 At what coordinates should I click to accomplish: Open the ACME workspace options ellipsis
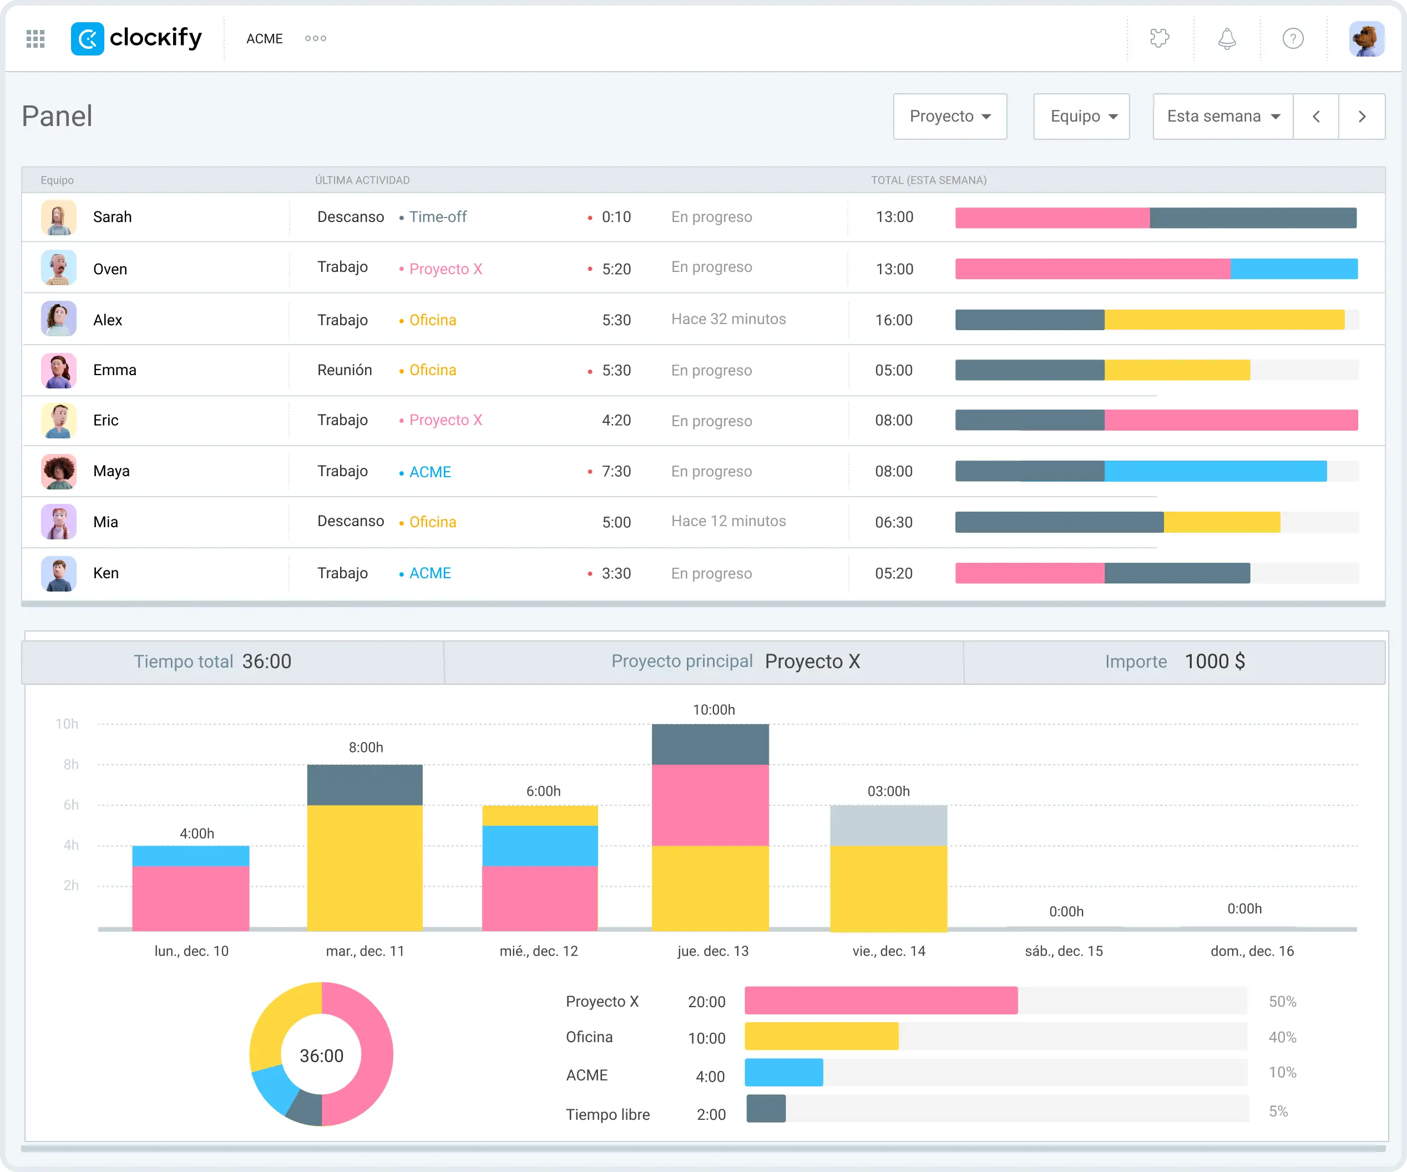coord(316,39)
